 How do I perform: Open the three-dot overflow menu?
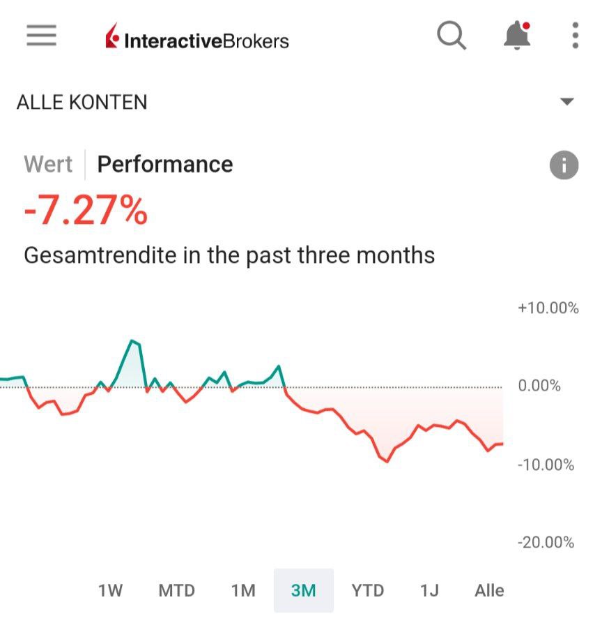[x=575, y=36]
